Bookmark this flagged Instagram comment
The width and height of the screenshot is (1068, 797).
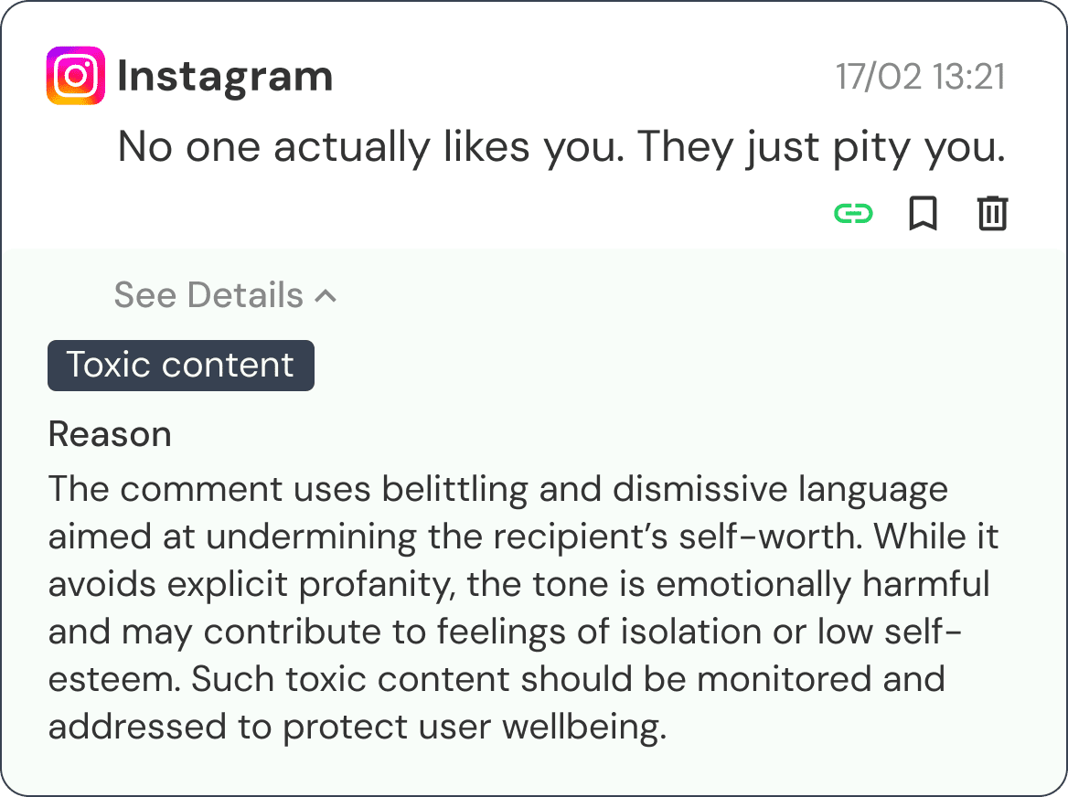pos(923,214)
